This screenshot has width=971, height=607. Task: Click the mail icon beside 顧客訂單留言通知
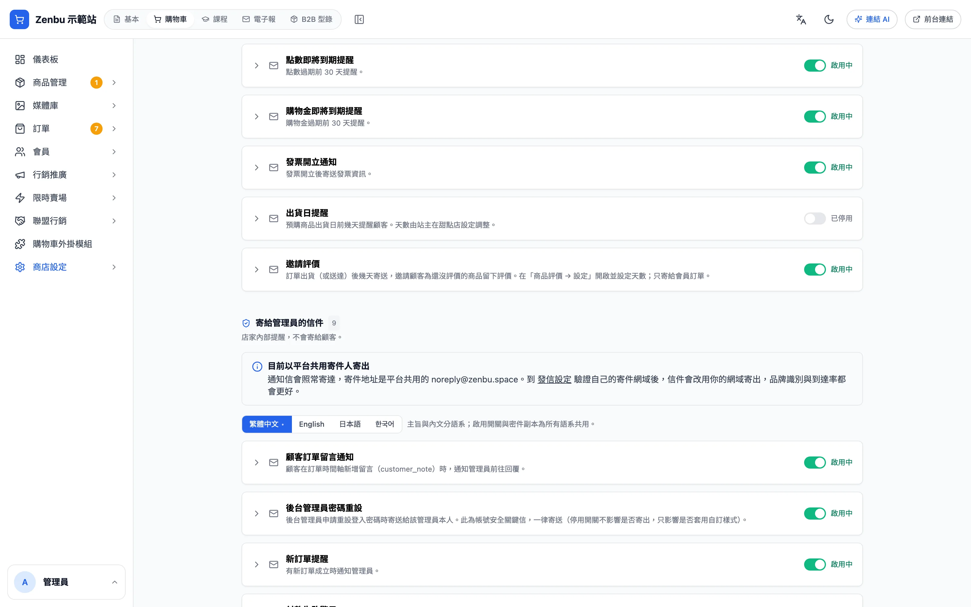point(274,463)
